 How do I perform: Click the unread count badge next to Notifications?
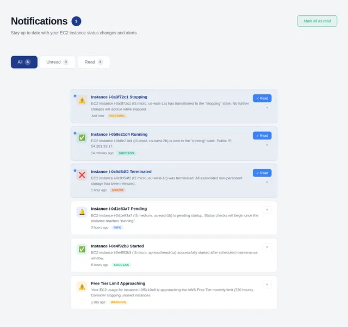pos(76,21)
